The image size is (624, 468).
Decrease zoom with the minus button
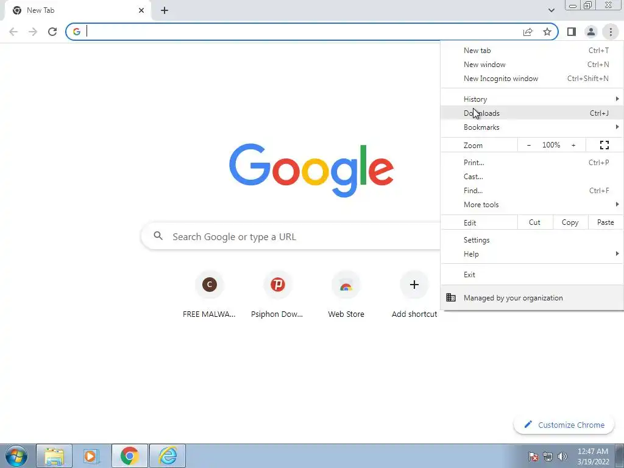click(x=529, y=145)
